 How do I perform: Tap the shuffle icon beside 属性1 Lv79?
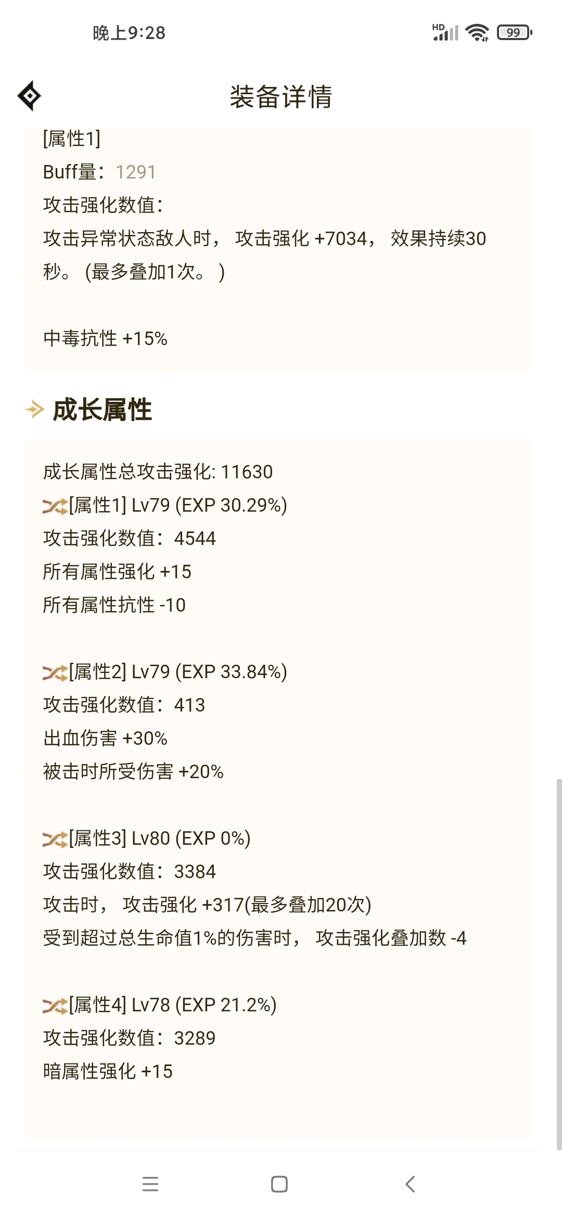point(55,506)
